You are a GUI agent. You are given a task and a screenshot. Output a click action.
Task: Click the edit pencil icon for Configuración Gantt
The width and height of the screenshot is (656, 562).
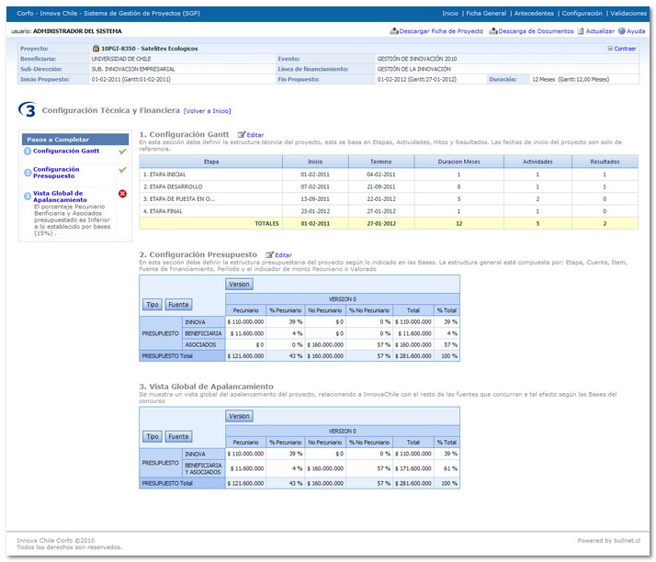click(242, 135)
